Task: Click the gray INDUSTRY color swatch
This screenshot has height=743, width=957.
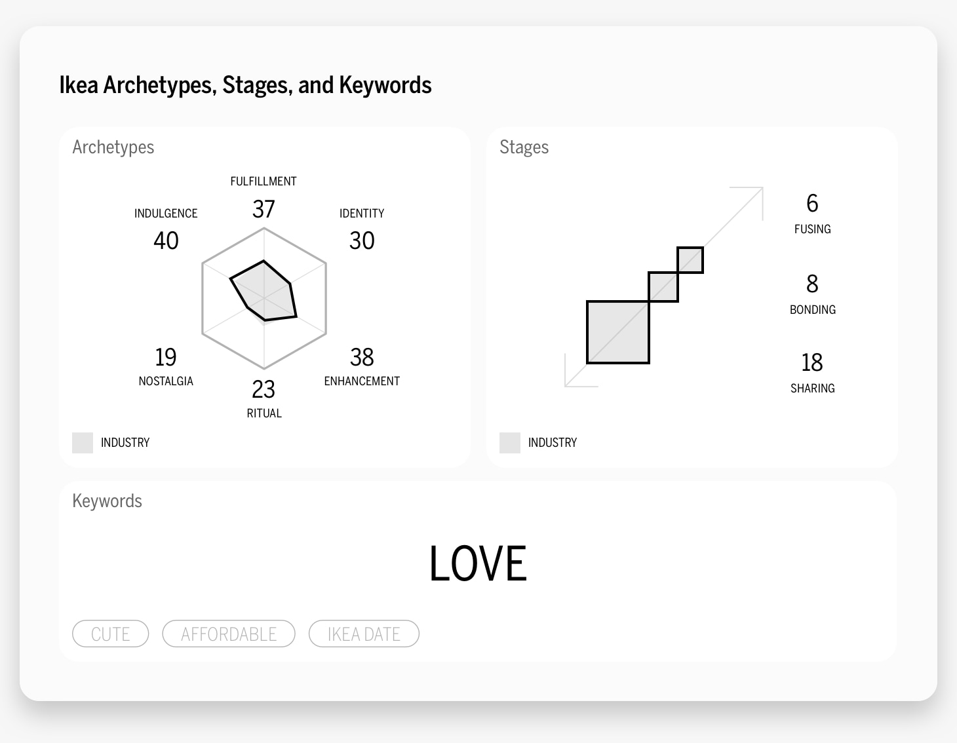Action: click(x=83, y=442)
